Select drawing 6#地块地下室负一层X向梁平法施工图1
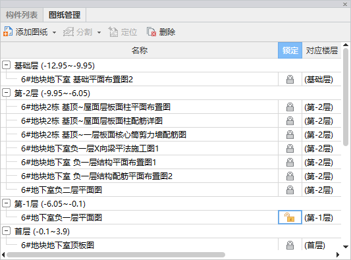Image resolution: width=351 pixels, height=260 pixels. 90,149
